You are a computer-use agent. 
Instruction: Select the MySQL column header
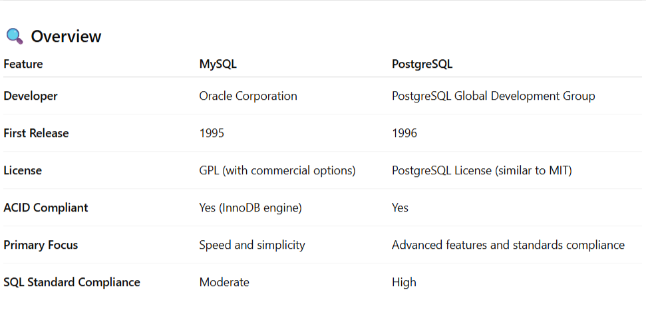[x=218, y=65]
